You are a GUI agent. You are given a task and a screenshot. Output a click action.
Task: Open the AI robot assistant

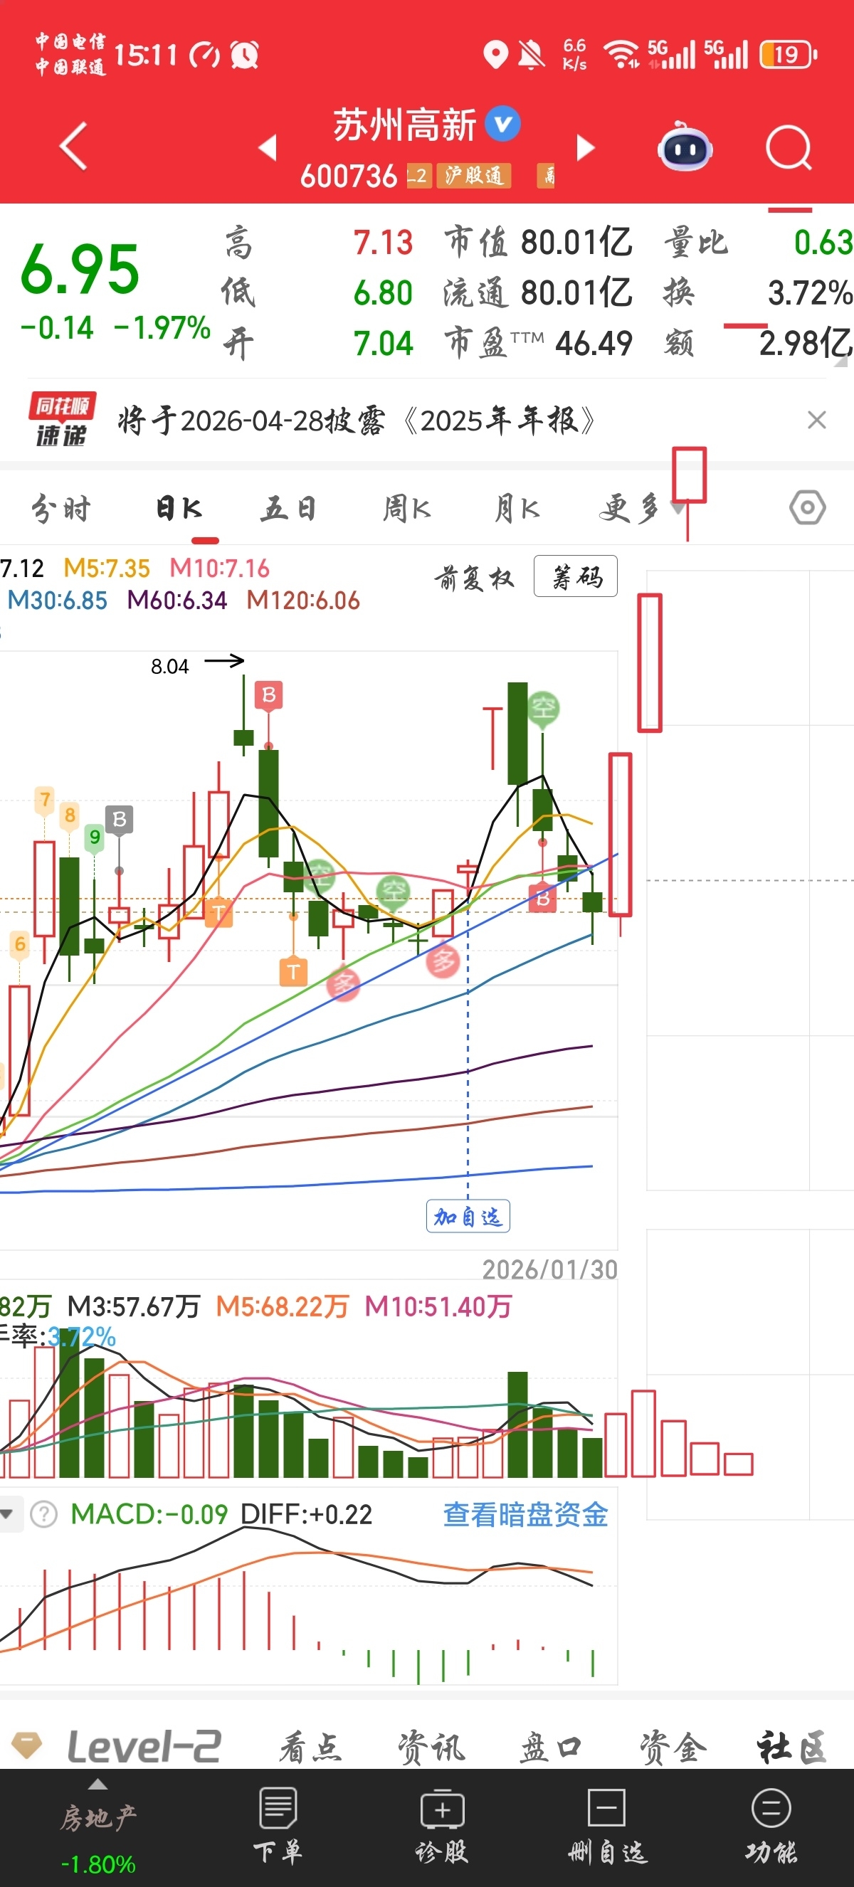tap(685, 148)
